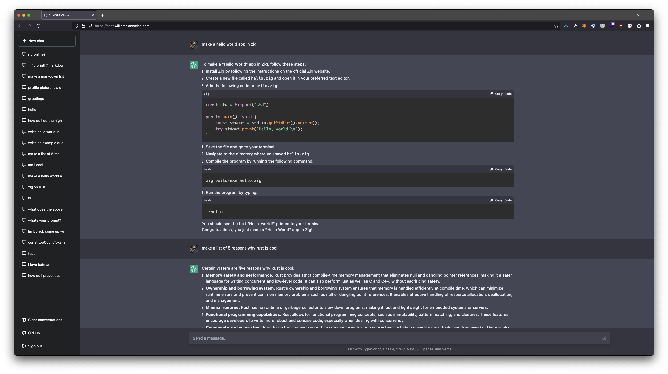This screenshot has height=374, width=668.
Task: Open the MetaMask fox extension
Action: point(584,26)
